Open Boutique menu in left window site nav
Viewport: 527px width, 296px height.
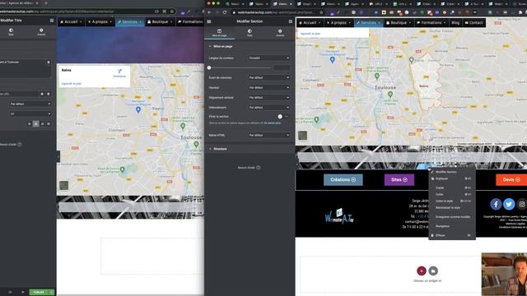pyautogui.click(x=160, y=22)
